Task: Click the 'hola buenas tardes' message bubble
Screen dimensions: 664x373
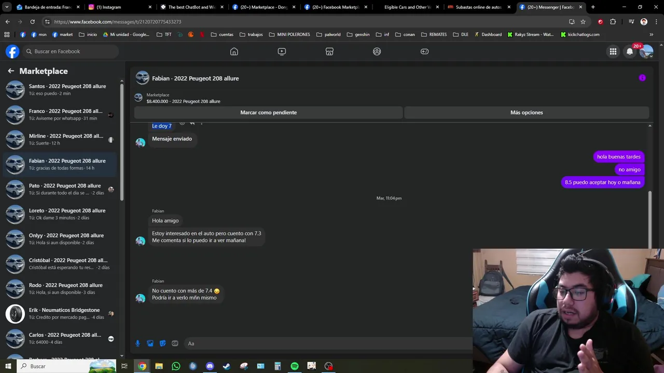Action: pos(618,156)
